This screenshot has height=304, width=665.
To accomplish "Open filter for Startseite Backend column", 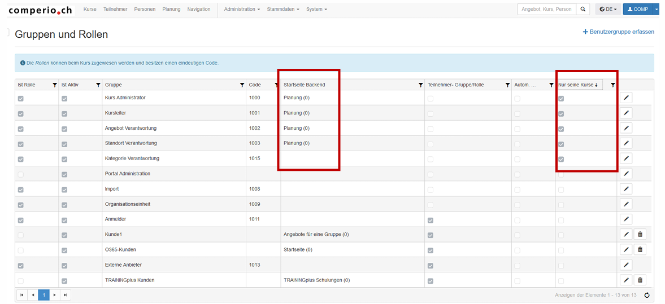I will point(421,85).
